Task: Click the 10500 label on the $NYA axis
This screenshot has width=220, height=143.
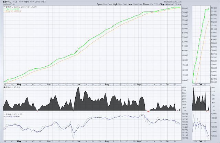Action: click(x=185, y=125)
